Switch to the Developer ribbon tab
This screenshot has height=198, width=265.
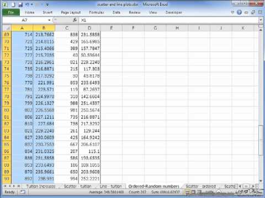pos(174,12)
